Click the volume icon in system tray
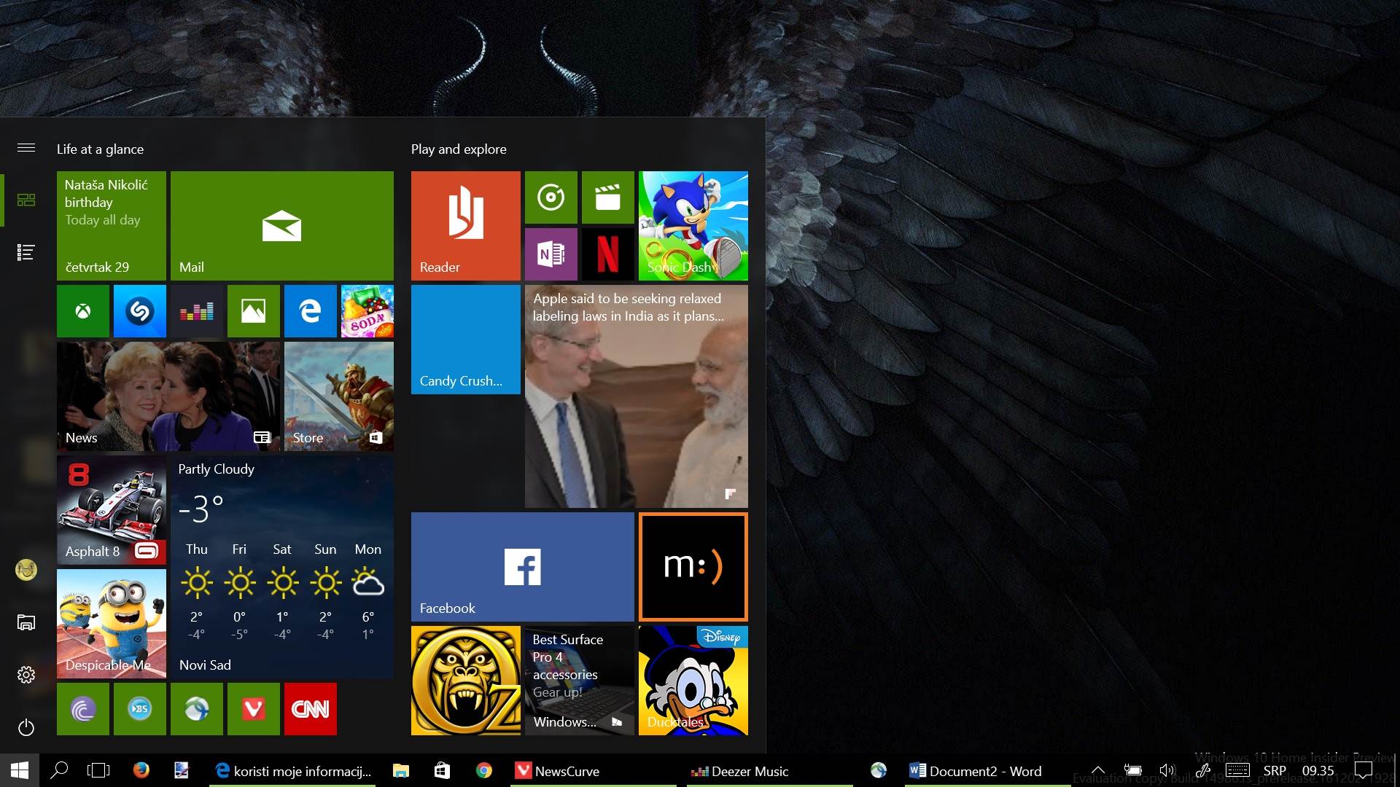 (x=1167, y=770)
